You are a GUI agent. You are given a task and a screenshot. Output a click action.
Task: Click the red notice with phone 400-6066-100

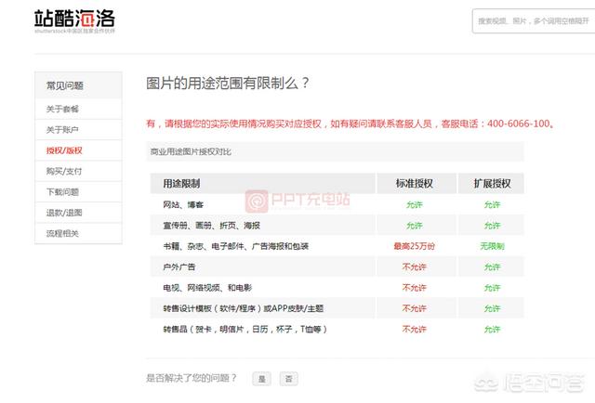(350, 123)
